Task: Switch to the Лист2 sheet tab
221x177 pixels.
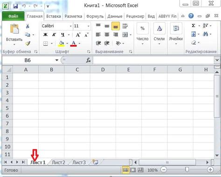Action: [x=58, y=163]
